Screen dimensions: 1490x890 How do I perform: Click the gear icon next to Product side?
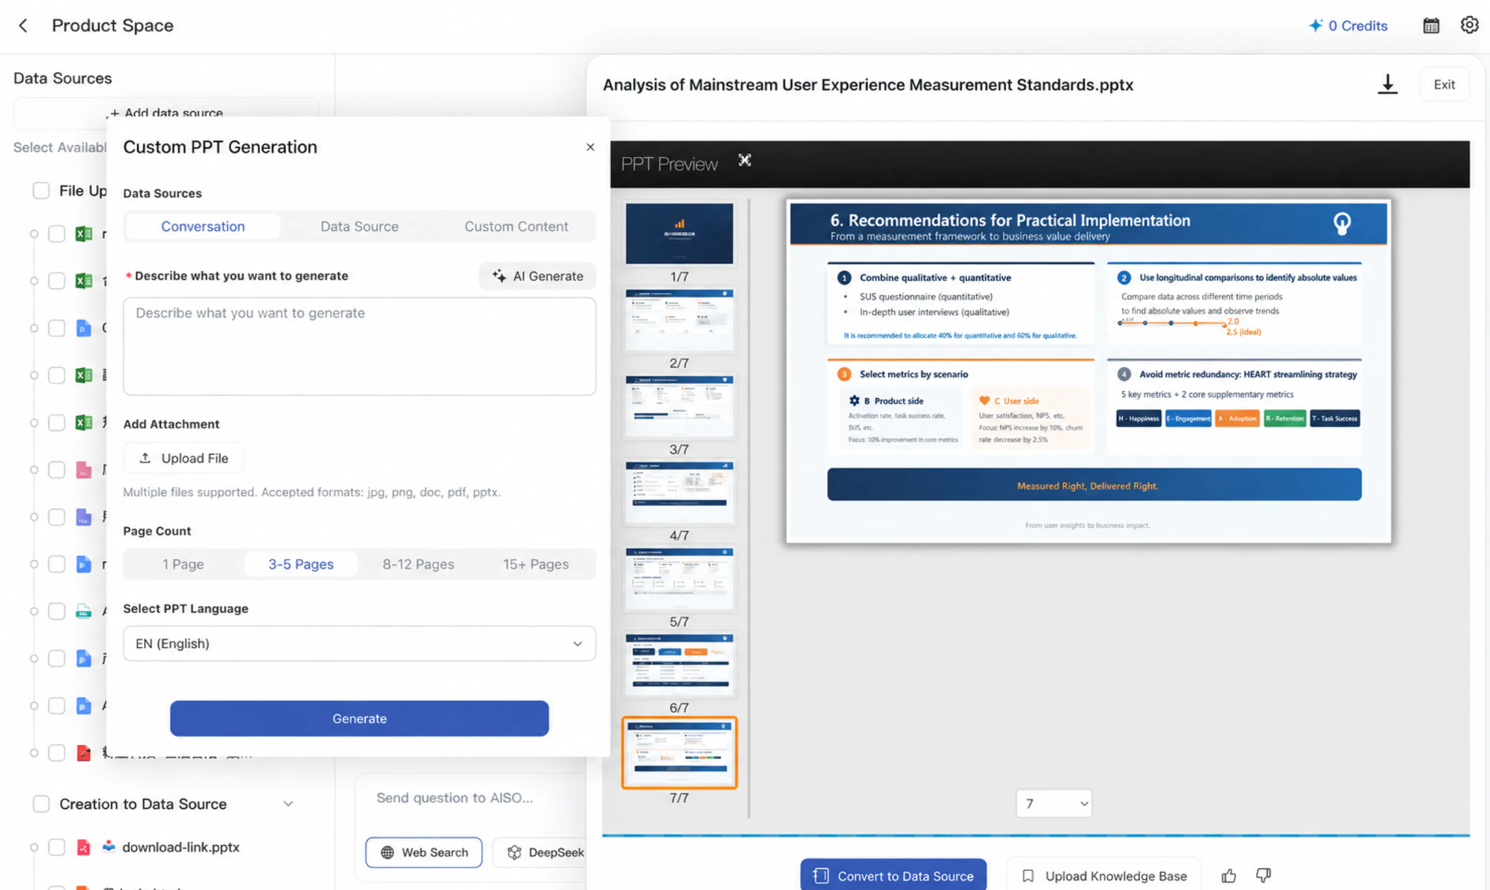[x=854, y=401]
